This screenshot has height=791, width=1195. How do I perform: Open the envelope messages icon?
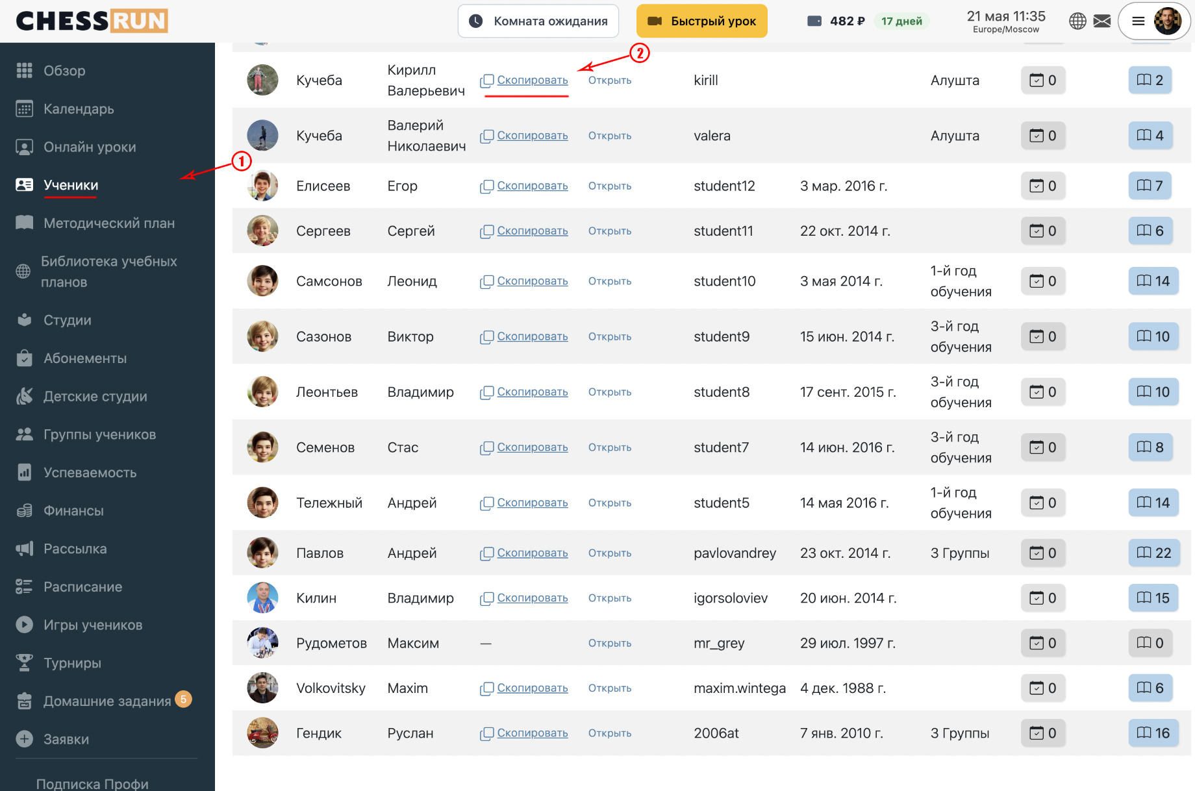(x=1102, y=21)
